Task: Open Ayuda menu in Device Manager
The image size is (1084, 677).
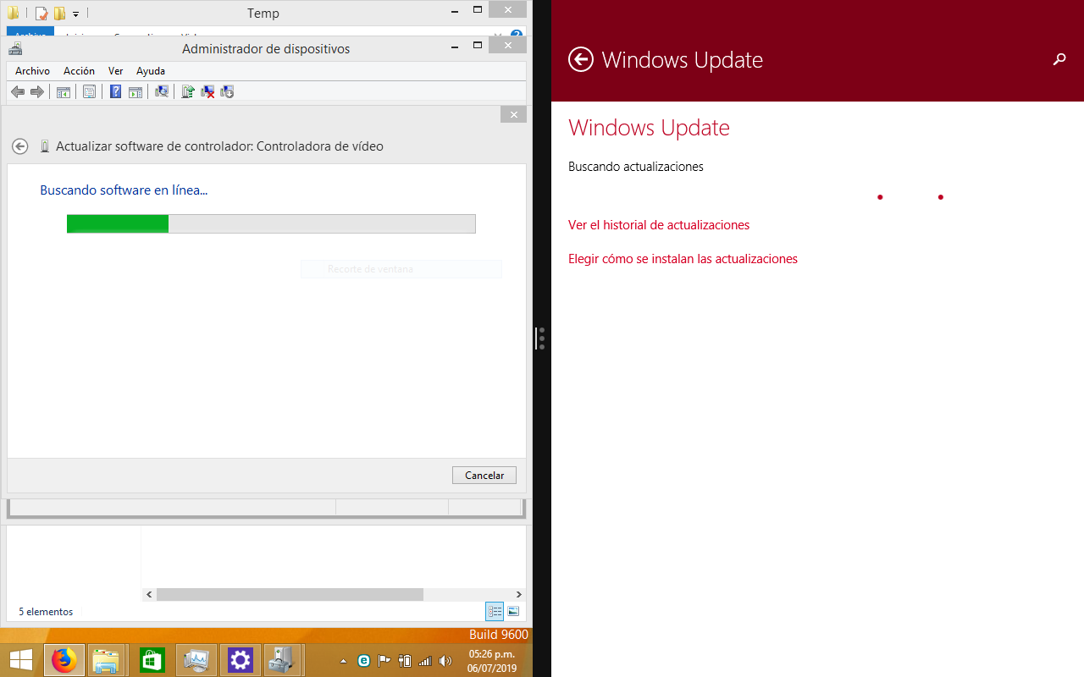Action: coord(151,71)
